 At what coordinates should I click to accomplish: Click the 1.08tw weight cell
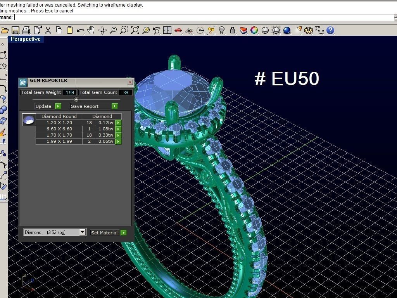106,129
